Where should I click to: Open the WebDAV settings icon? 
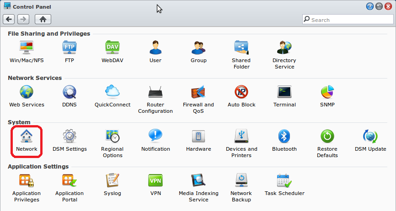pyautogui.click(x=112, y=47)
